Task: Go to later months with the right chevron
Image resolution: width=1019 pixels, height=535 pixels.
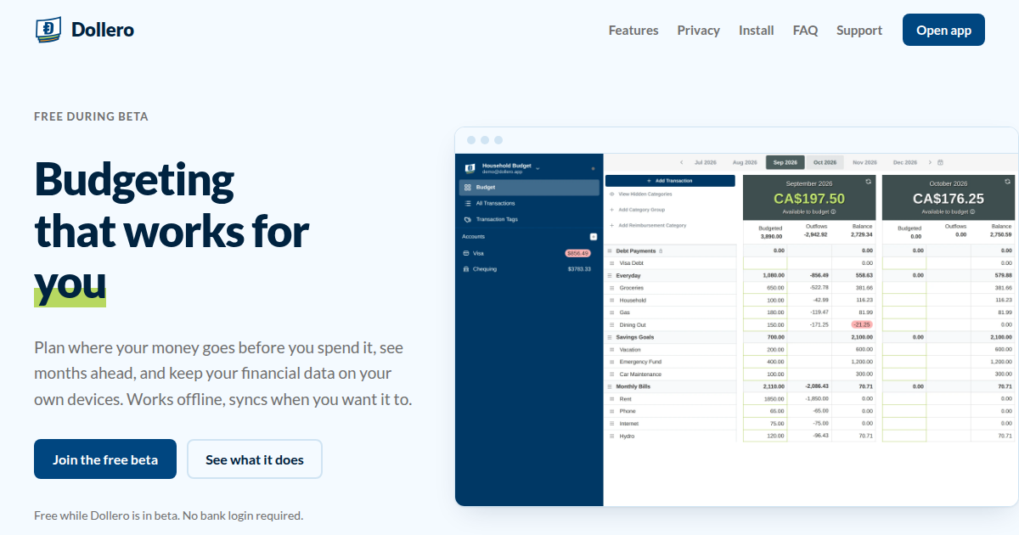Action: (930, 162)
